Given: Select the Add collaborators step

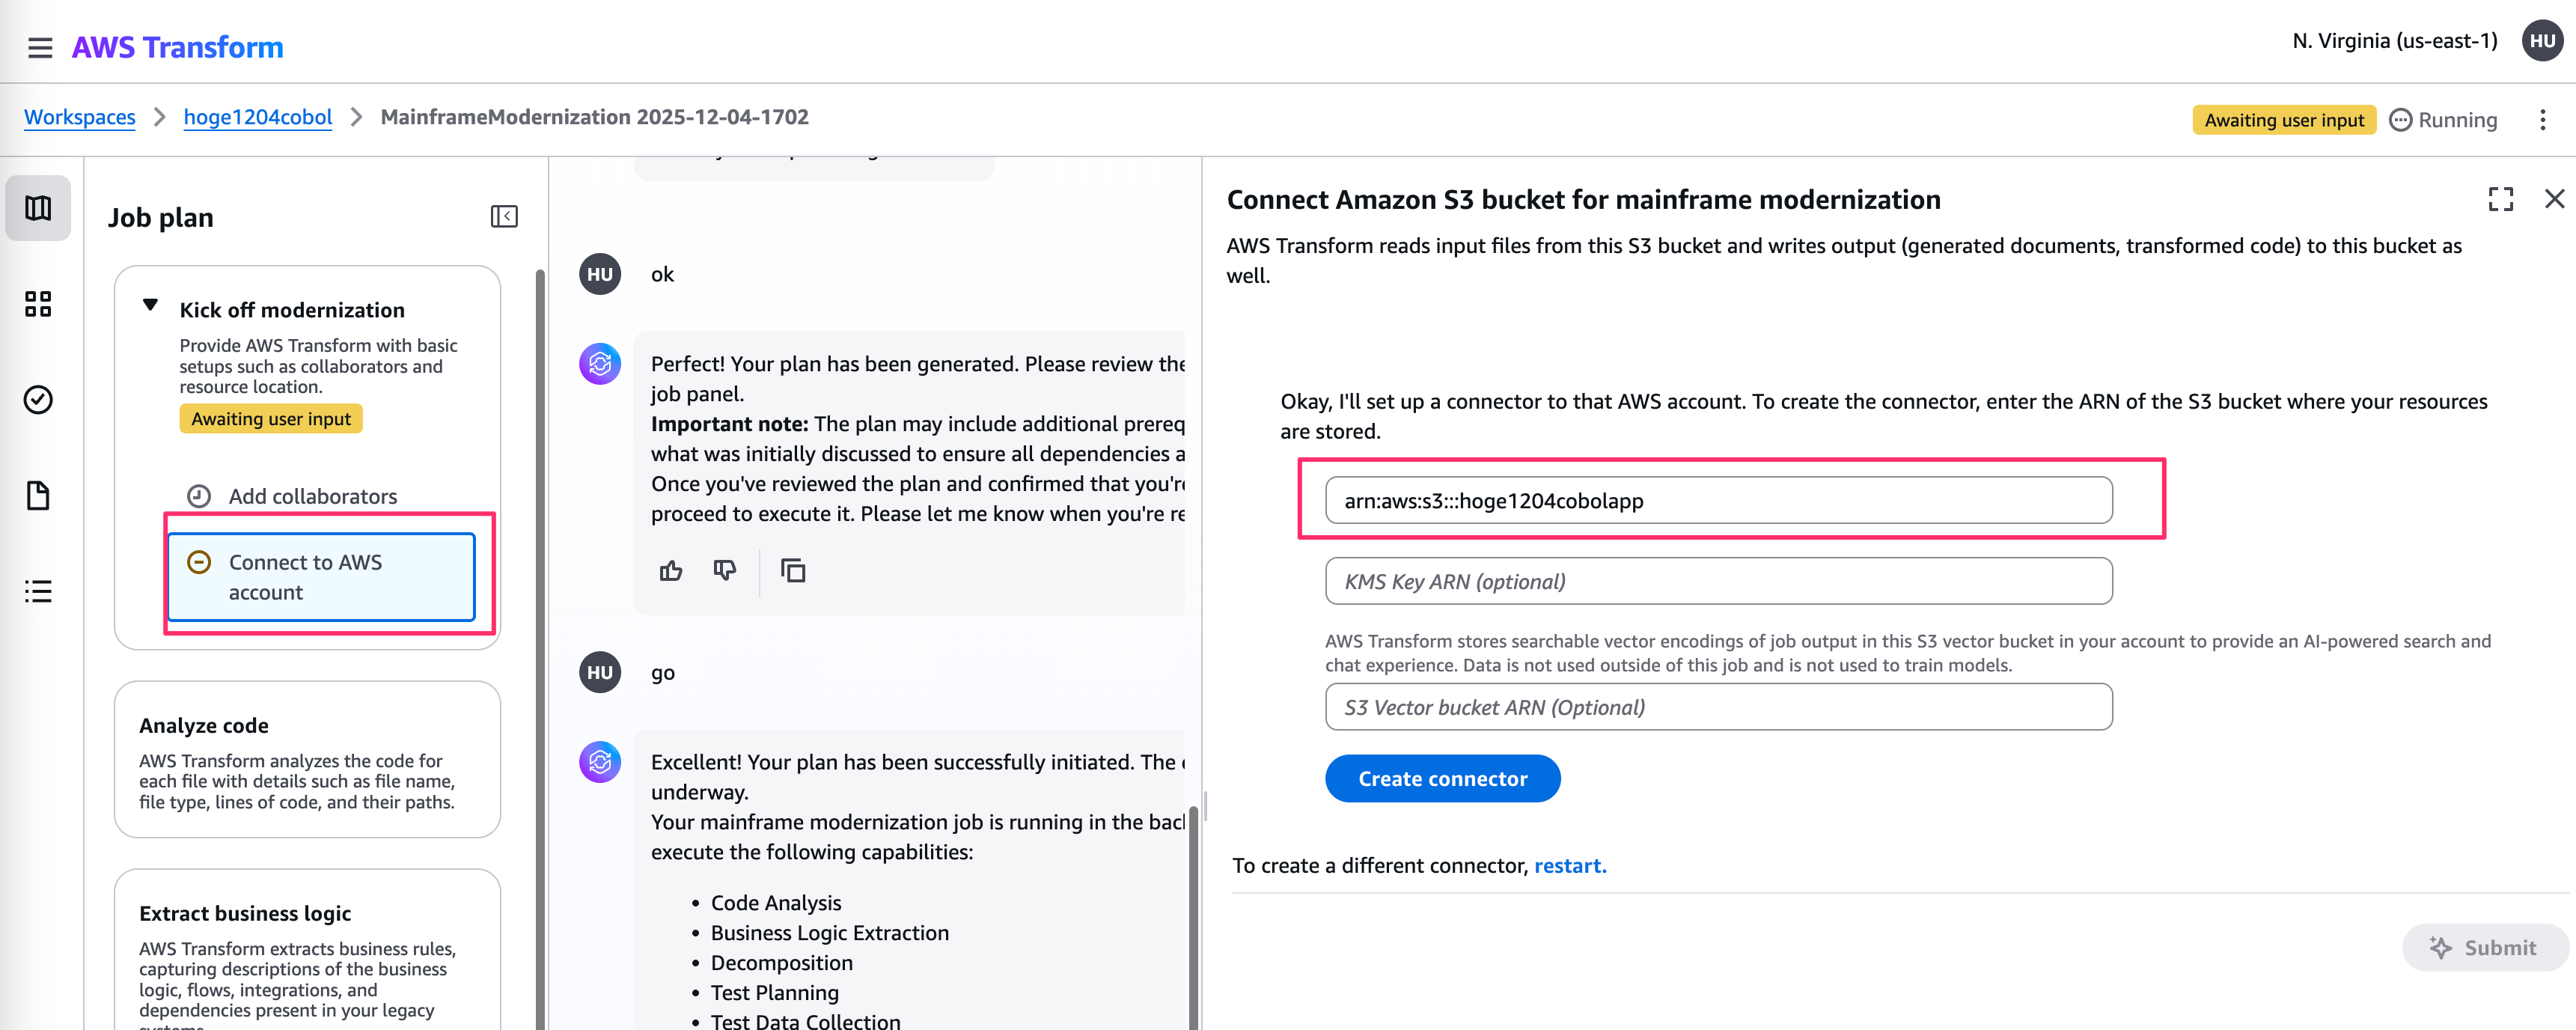Looking at the screenshot, I should pos(312,496).
